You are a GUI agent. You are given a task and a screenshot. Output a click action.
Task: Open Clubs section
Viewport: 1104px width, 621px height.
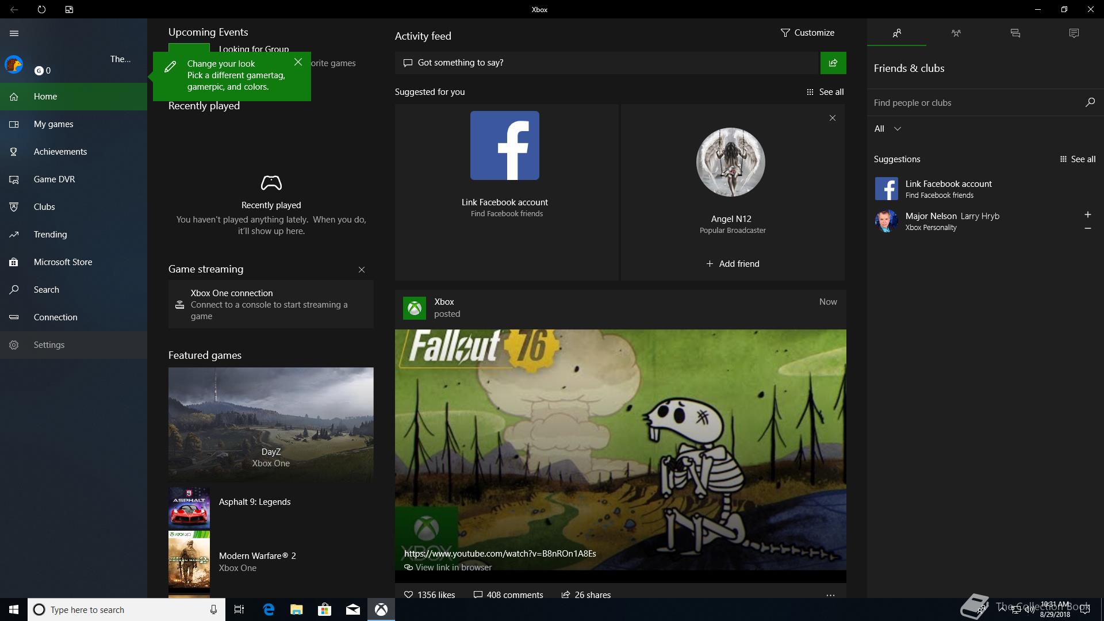(x=74, y=207)
